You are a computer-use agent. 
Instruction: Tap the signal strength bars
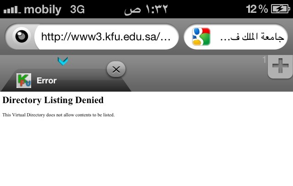click(x=12, y=10)
